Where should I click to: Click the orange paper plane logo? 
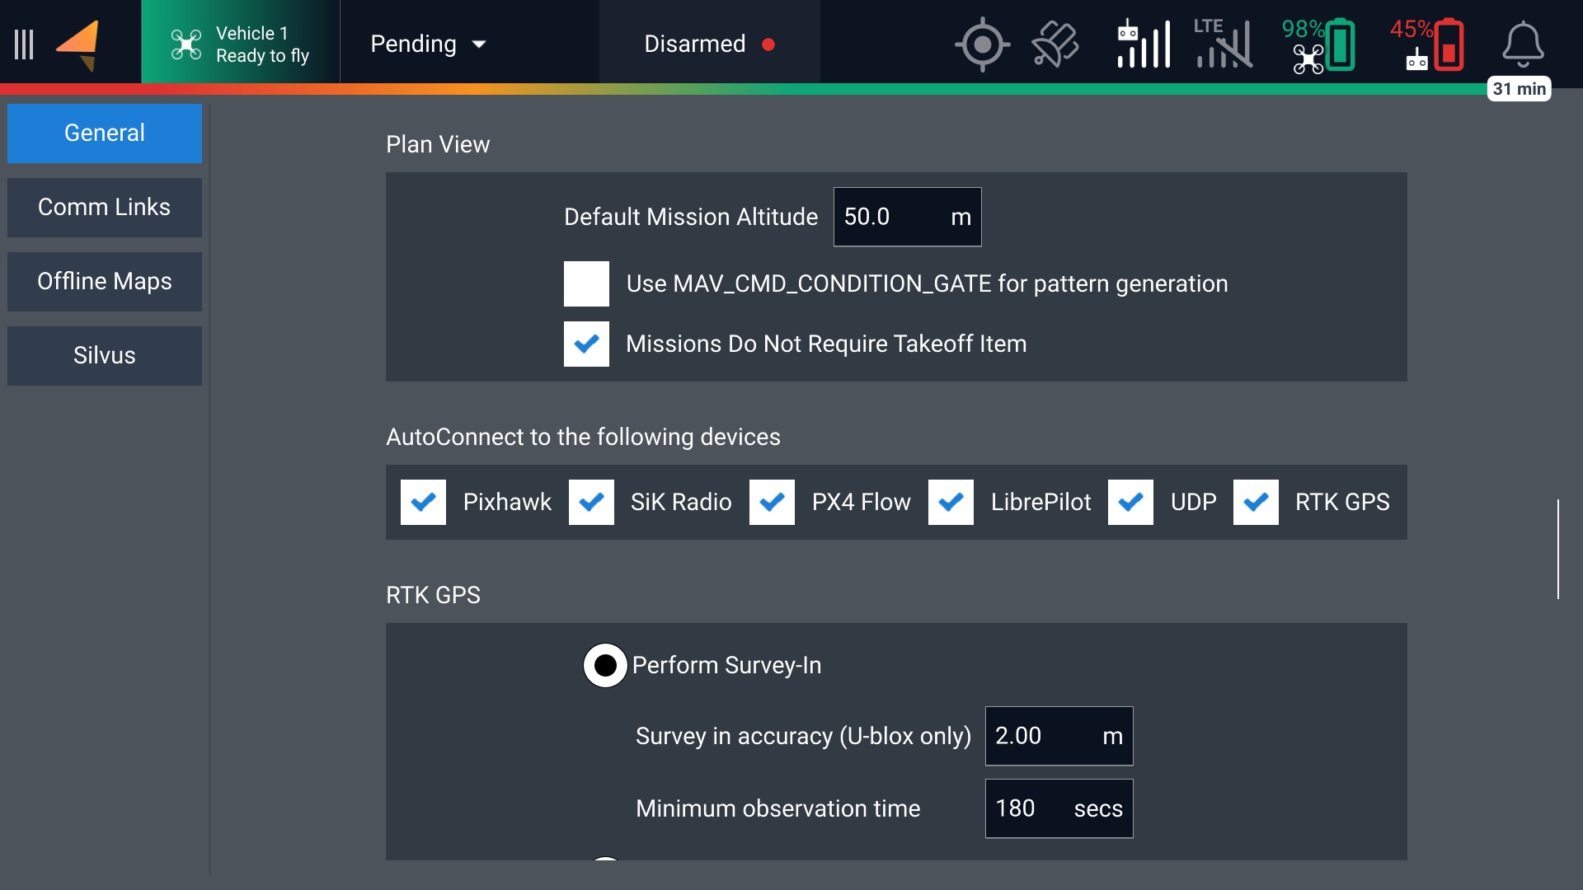[x=79, y=44]
